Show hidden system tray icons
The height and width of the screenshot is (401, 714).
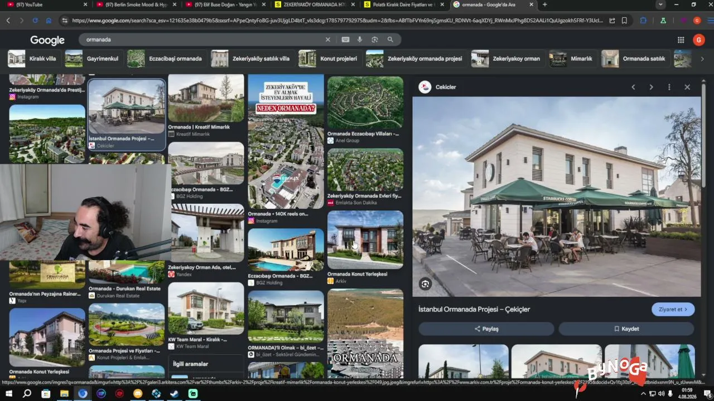pyautogui.click(x=643, y=394)
